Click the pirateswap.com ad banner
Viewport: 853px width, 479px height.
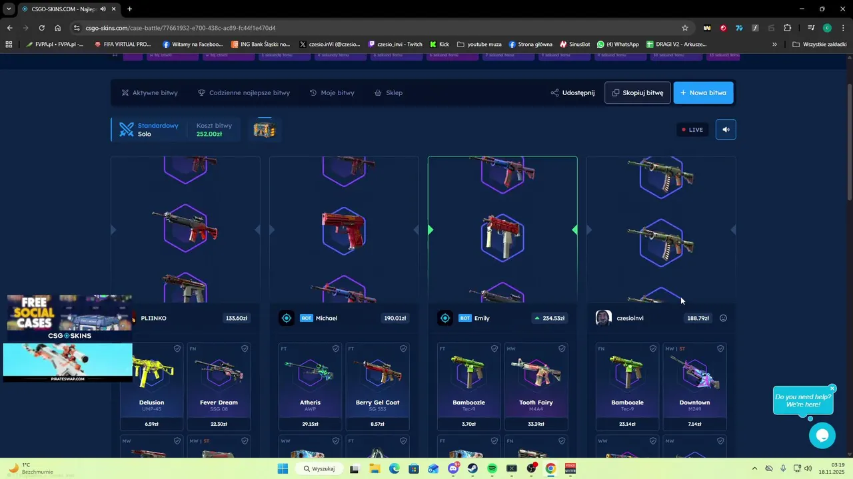(x=67, y=363)
